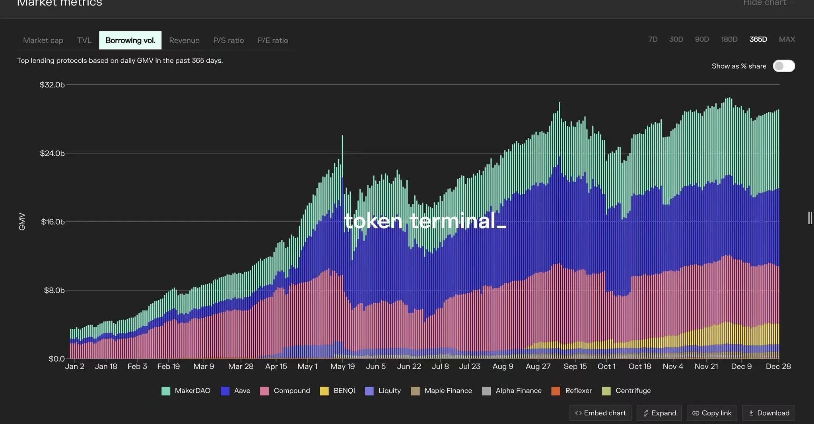Click the Embed chart button
This screenshot has height=424, width=814.
[600, 413]
